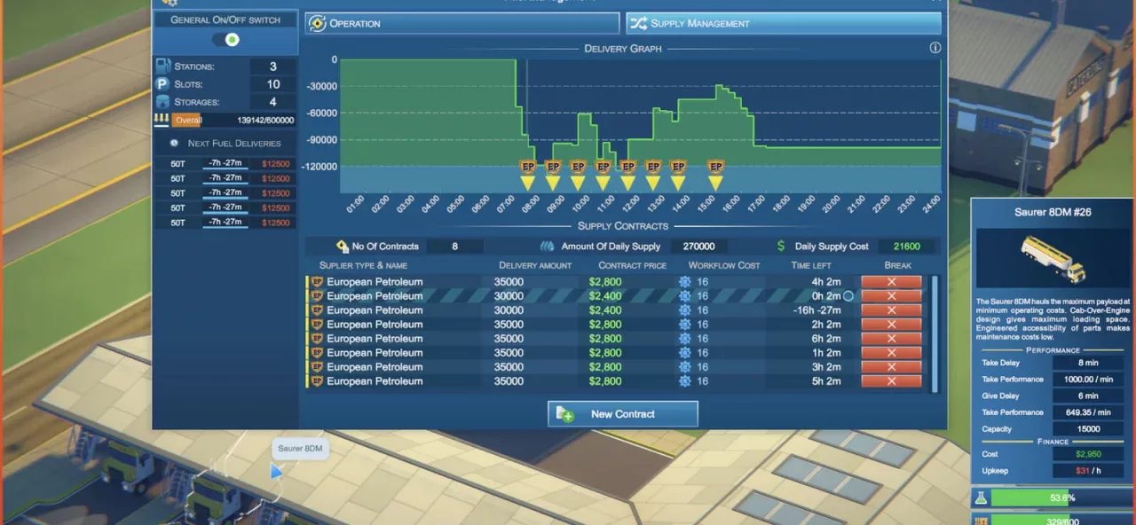The height and width of the screenshot is (525, 1136).
Task: Select the EP delivery marker at 11:00
Action: [603, 176]
